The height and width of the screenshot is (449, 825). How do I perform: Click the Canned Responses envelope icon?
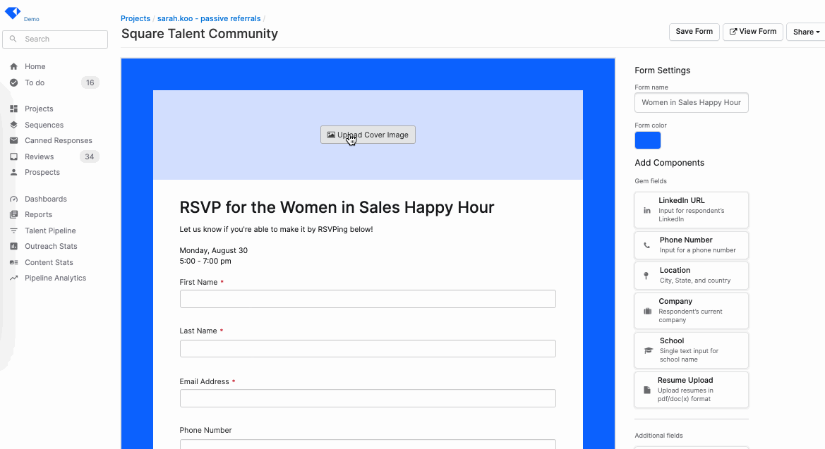point(13,140)
